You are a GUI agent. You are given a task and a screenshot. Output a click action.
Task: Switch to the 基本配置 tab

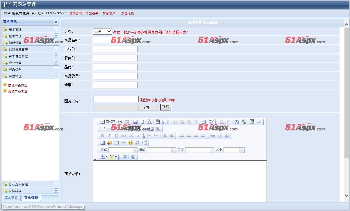(x=11, y=198)
